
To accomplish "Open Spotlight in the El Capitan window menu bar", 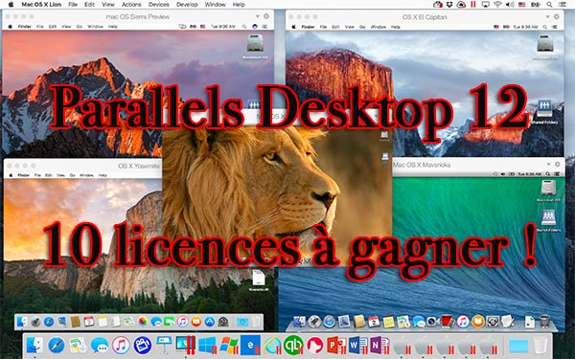I will click(544, 27).
